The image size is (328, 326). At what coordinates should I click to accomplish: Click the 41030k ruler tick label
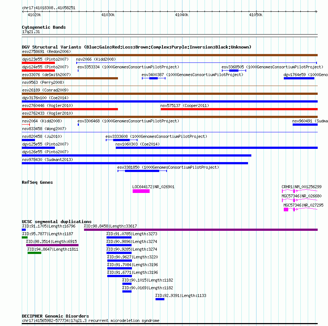click(x=108, y=15)
